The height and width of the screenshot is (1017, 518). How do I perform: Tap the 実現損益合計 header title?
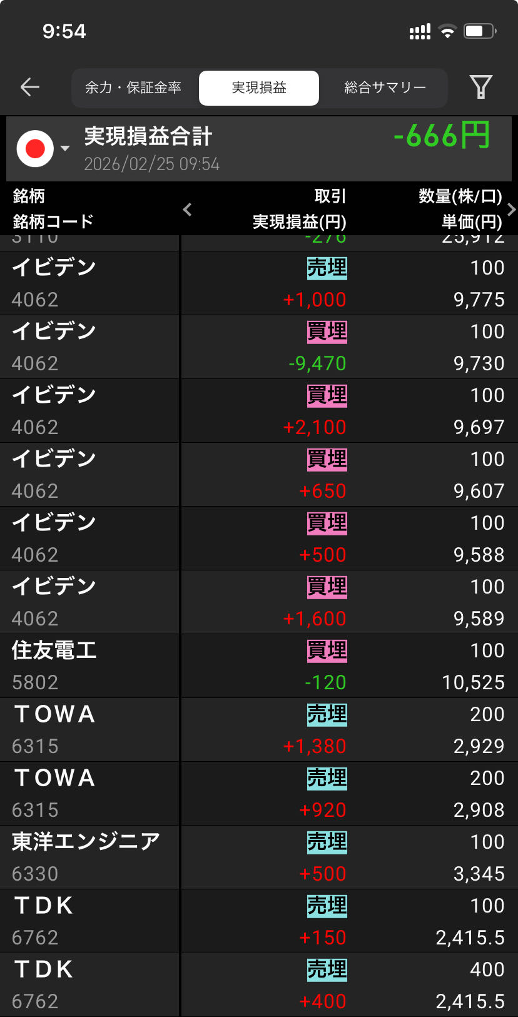[x=148, y=136]
